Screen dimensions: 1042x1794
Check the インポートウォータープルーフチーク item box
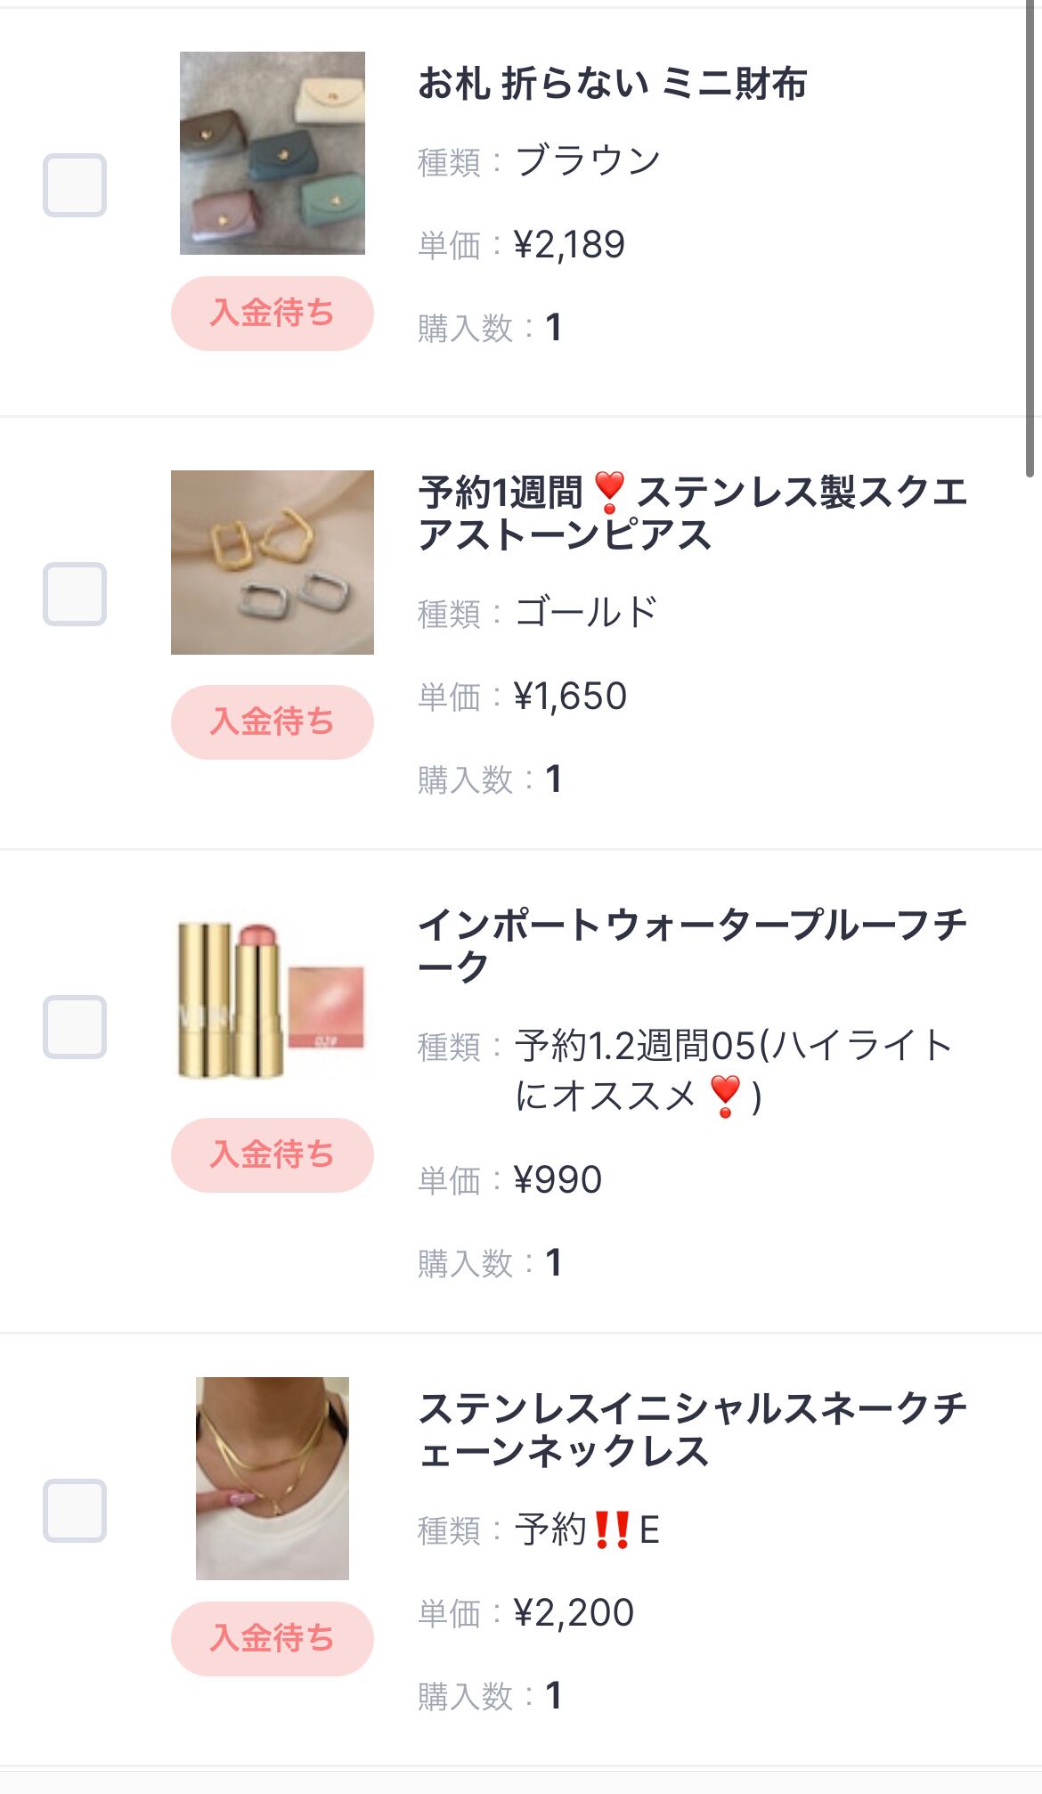click(75, 1026)
